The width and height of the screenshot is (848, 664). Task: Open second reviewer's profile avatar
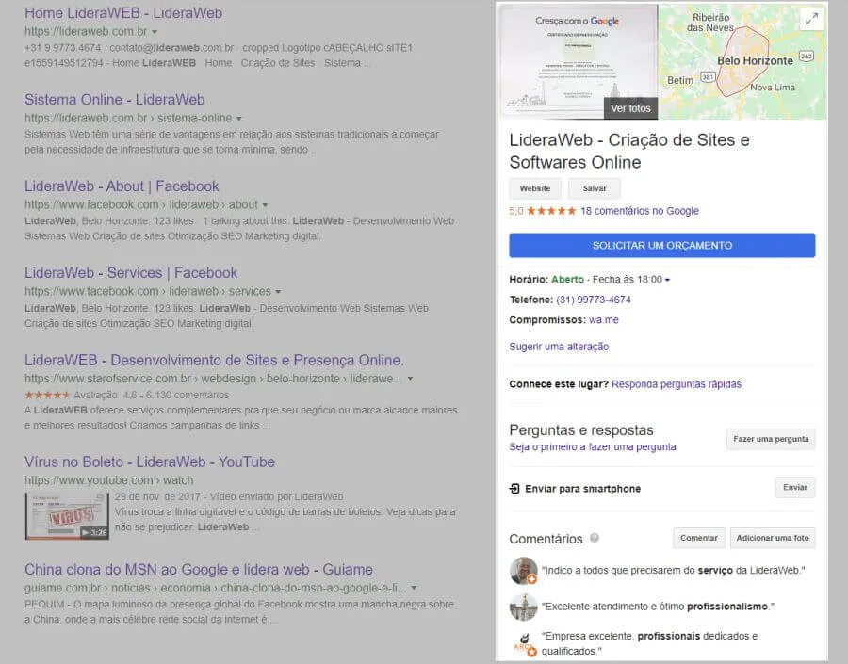[523, 607]
